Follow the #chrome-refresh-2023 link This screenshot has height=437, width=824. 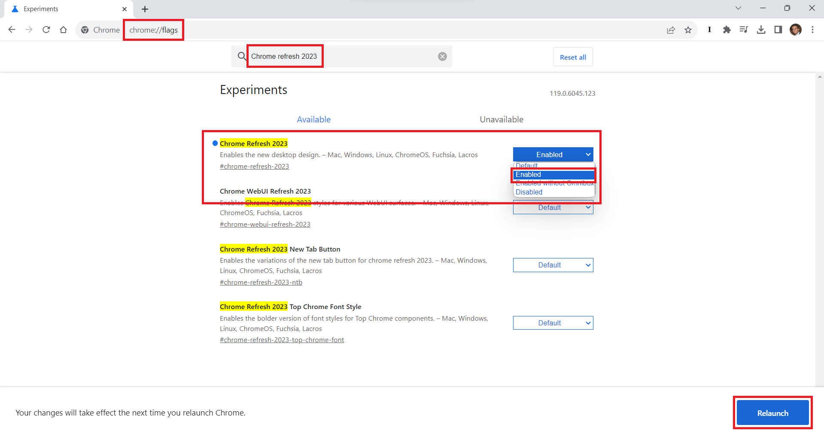[254, 167]
